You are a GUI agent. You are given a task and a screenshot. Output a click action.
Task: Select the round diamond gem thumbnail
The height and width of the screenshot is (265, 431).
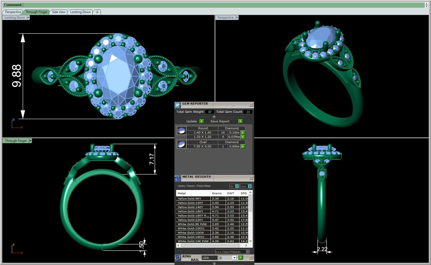click(x=181, y=131)
